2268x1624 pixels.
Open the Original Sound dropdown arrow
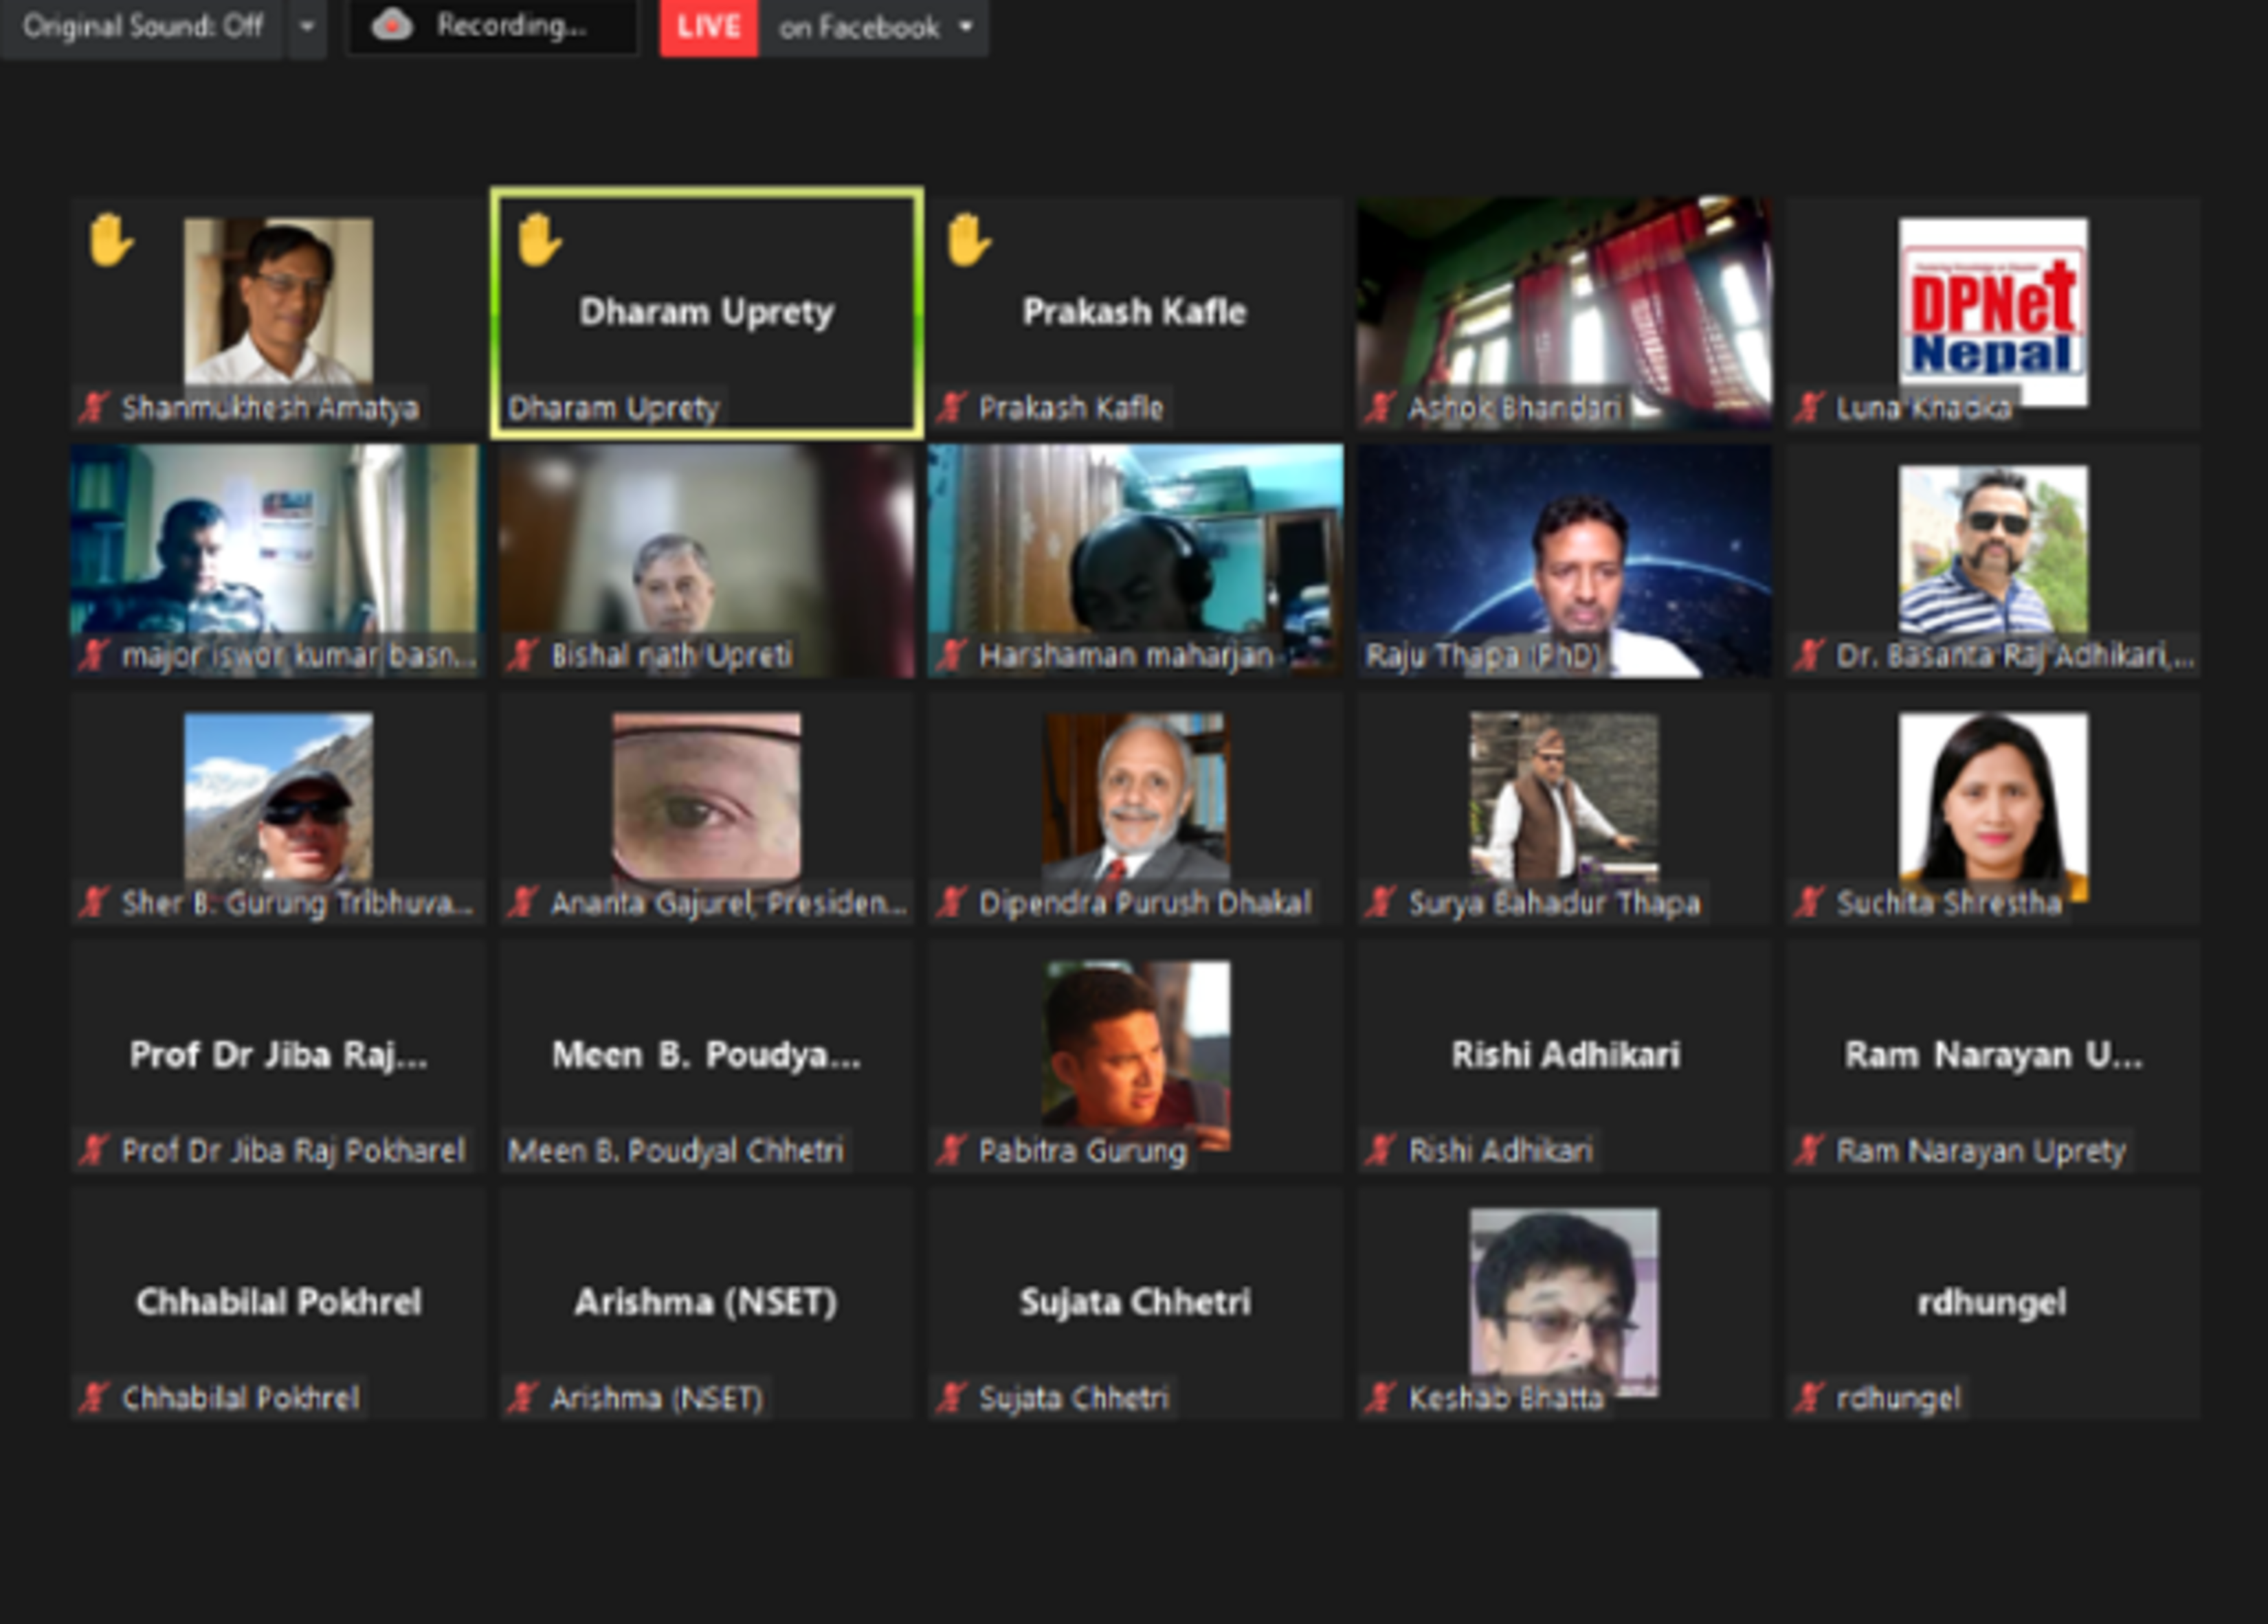307,26
